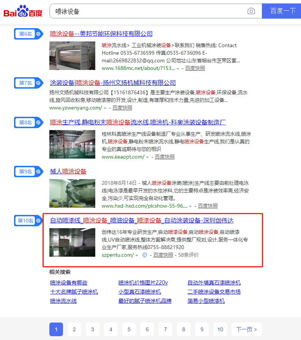Go to results page 7

coord(165,329)
